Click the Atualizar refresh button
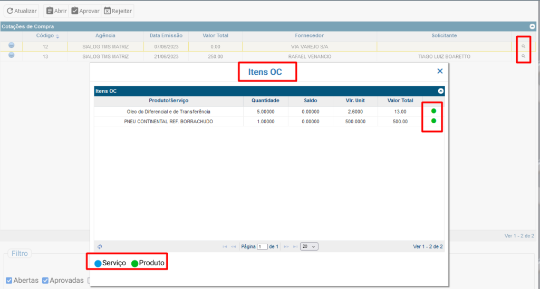Screen dimensions: 540x289 click(x=22, y=11)
